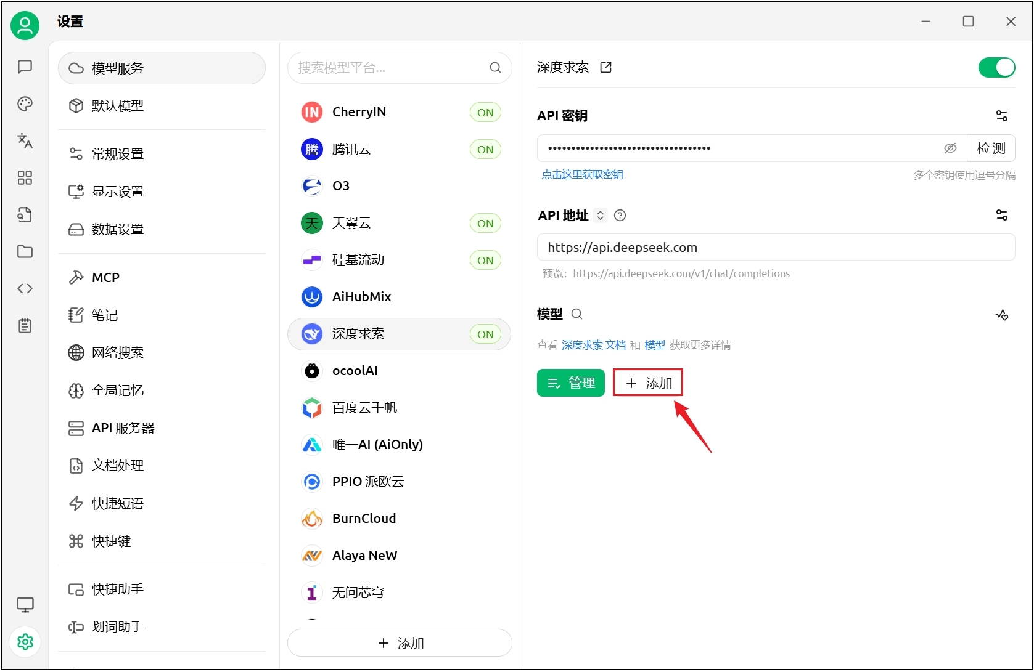Open the mini apps grid sidebar icon
Image resolution: width=1034 pixels, height=672 pixels.
pyautogui.click(x=25, y=178)
